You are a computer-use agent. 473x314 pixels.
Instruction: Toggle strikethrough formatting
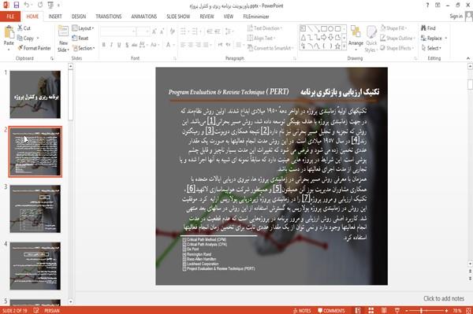(x=135, y=45)
